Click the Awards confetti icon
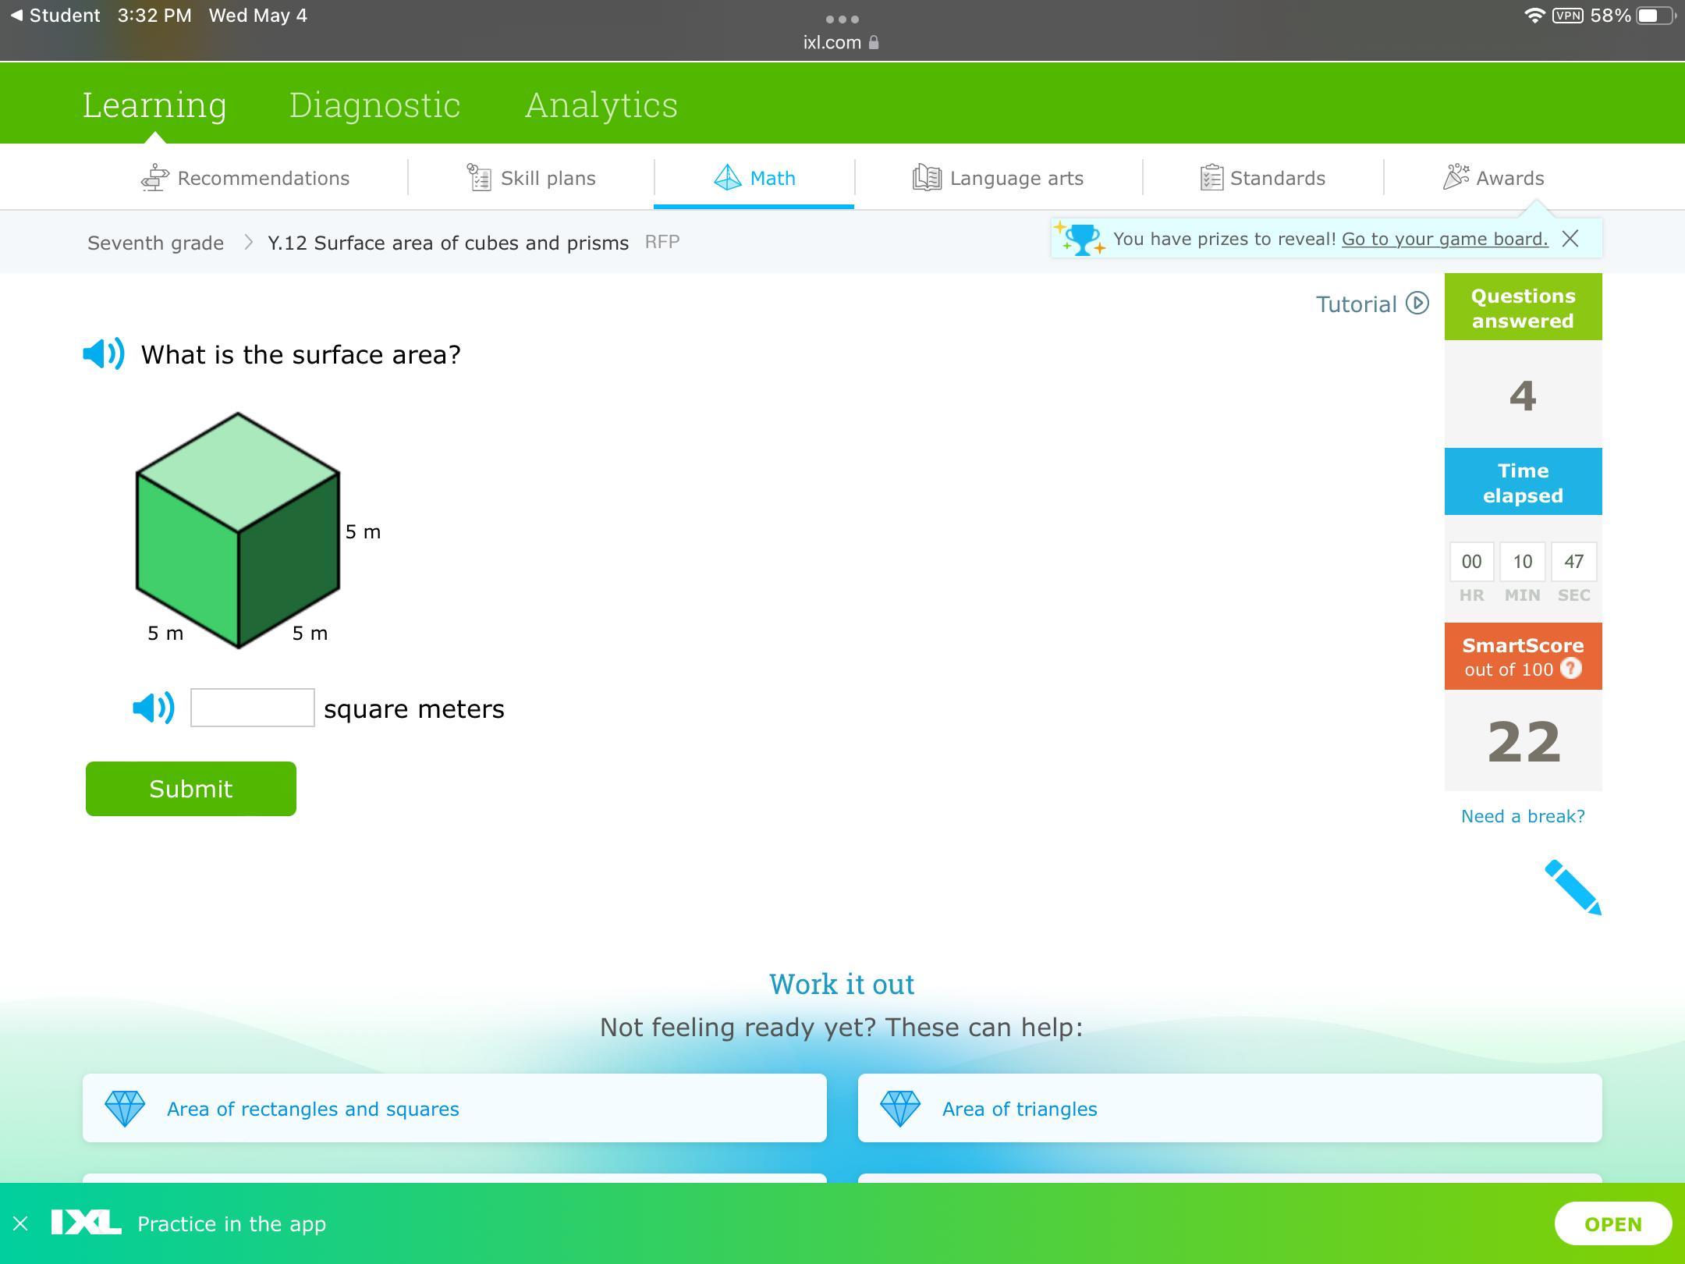The width and height of the screenshot is (1685, 1264). (1455, 177)
